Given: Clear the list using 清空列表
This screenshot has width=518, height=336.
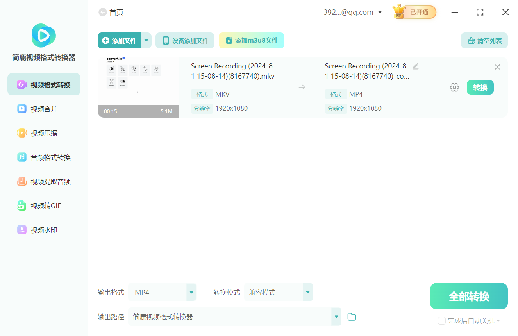Looking at the screenshot, I should pos(484,40).
